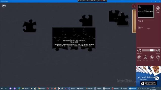
Task: Collapse the side panel with the round arrow
Action: pos(134,6)
